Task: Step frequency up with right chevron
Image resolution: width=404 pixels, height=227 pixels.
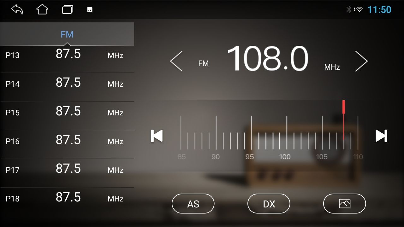Action: [x=361, y=61]
